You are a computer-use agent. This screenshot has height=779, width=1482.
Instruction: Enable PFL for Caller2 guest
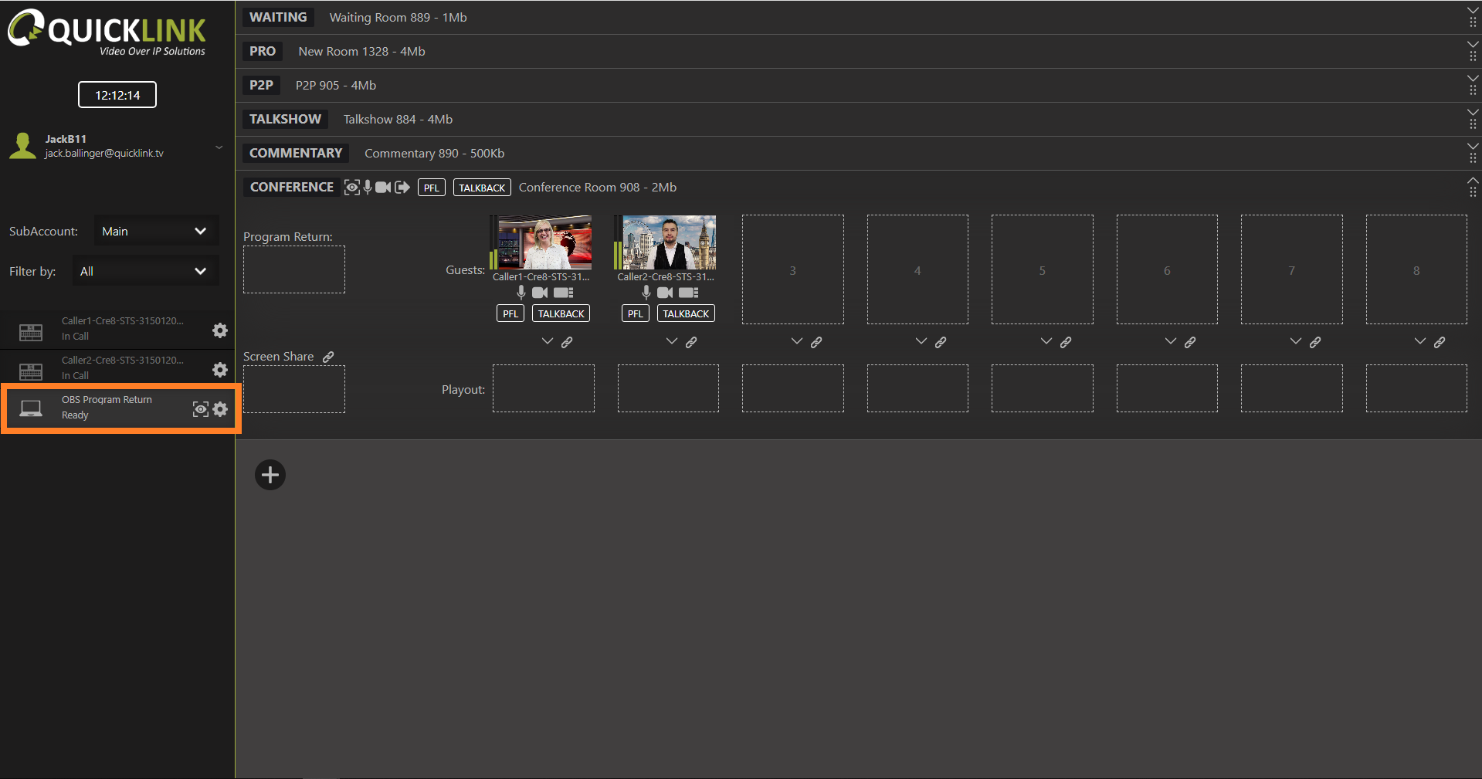pos(636,313)
